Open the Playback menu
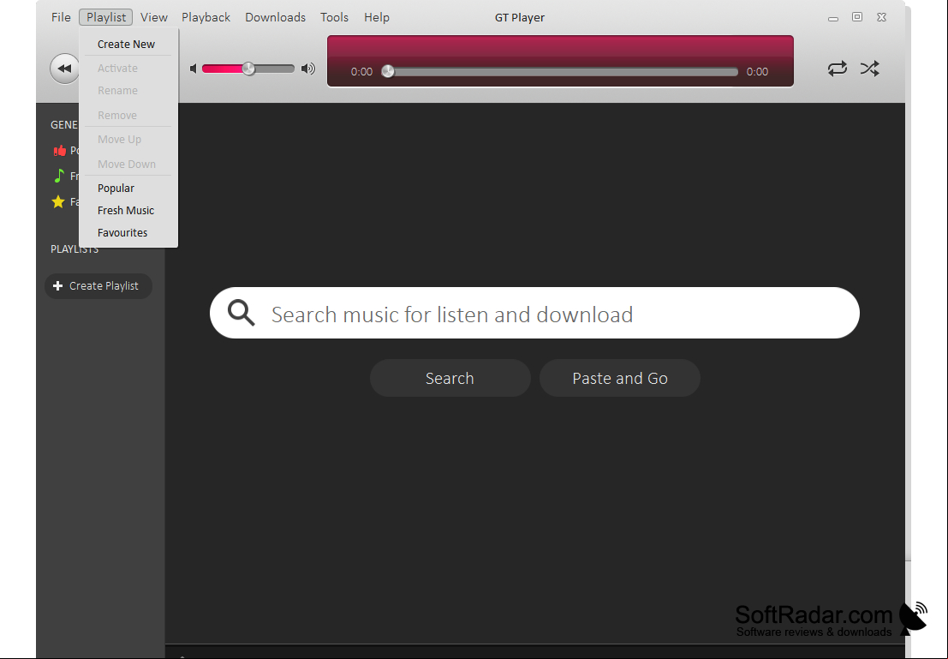The height and width of the screenshot is (659, 948). point(206,17)
